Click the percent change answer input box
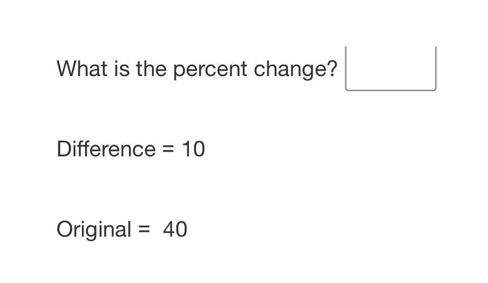This screenshot has height=283, width=488. (x=390, y=68)
